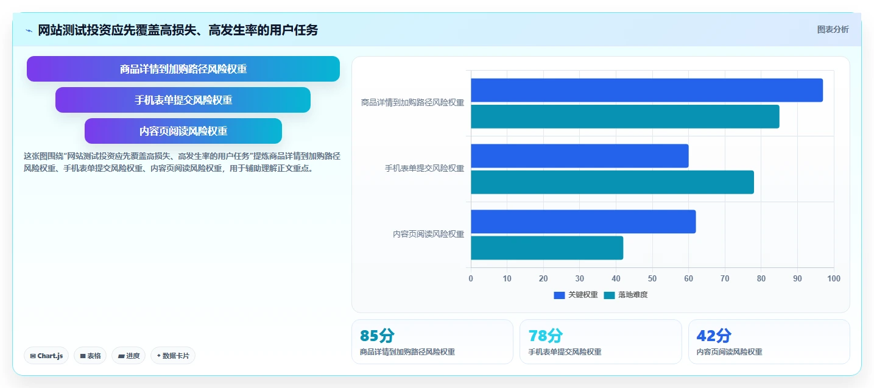The width and height of the screenshot is (874, 388).
Task: Click blue 关键权重 bar for 内容页阅读风险权重
Action: 583,222
